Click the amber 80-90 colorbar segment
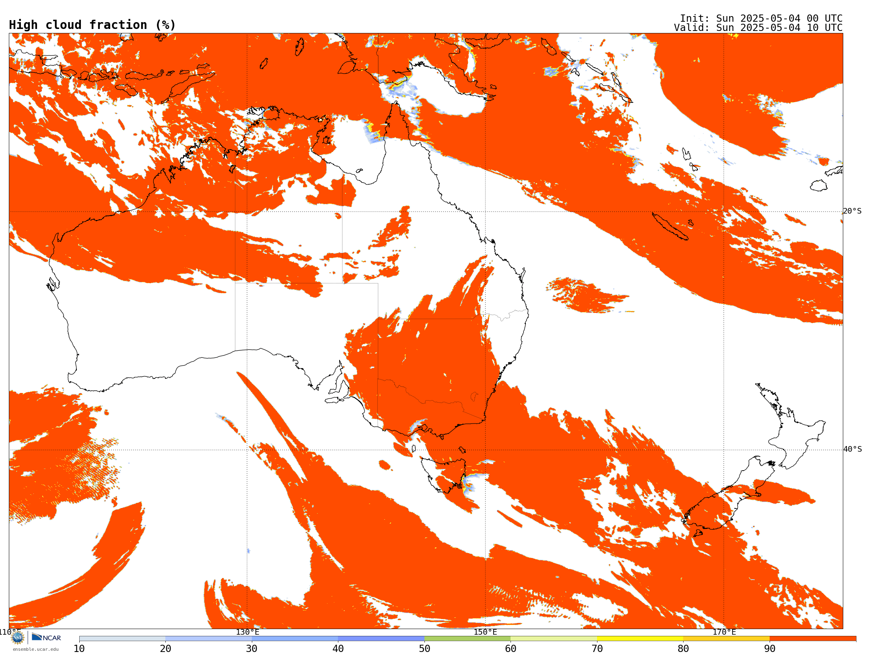Image resolution: width=869 pixels, height=654 pixels. (x=726, y=639)
